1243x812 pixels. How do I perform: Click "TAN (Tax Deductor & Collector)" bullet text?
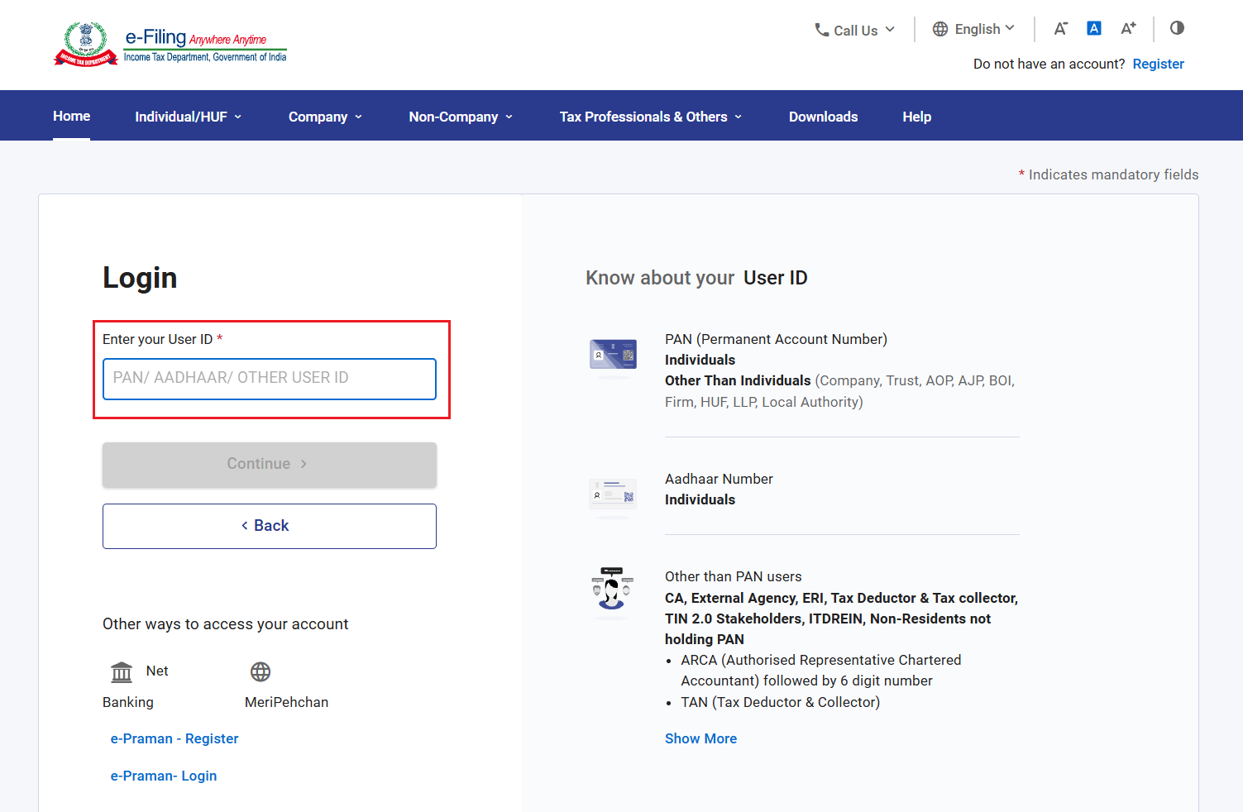pyautogui.click(x=780, y=702)
